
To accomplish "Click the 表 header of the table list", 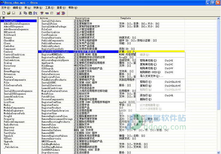I will tap(19, 18).
